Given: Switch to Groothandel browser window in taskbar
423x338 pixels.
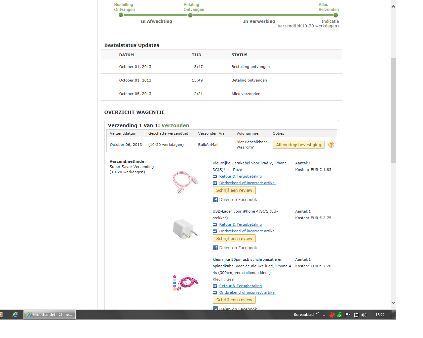Looking at the screenshot, I should tap(50, 315).
